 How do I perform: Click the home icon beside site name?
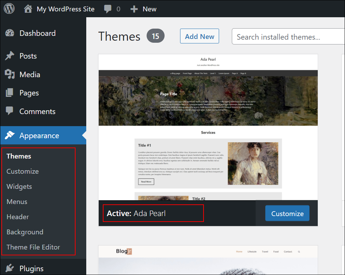[28, 9]
